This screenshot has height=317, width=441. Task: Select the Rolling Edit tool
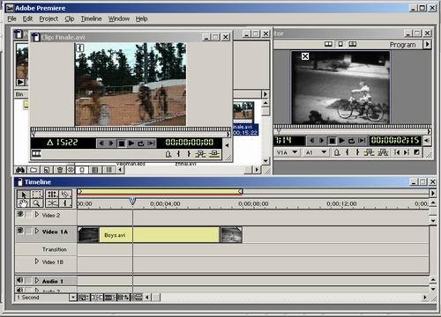tap(52, 195)
